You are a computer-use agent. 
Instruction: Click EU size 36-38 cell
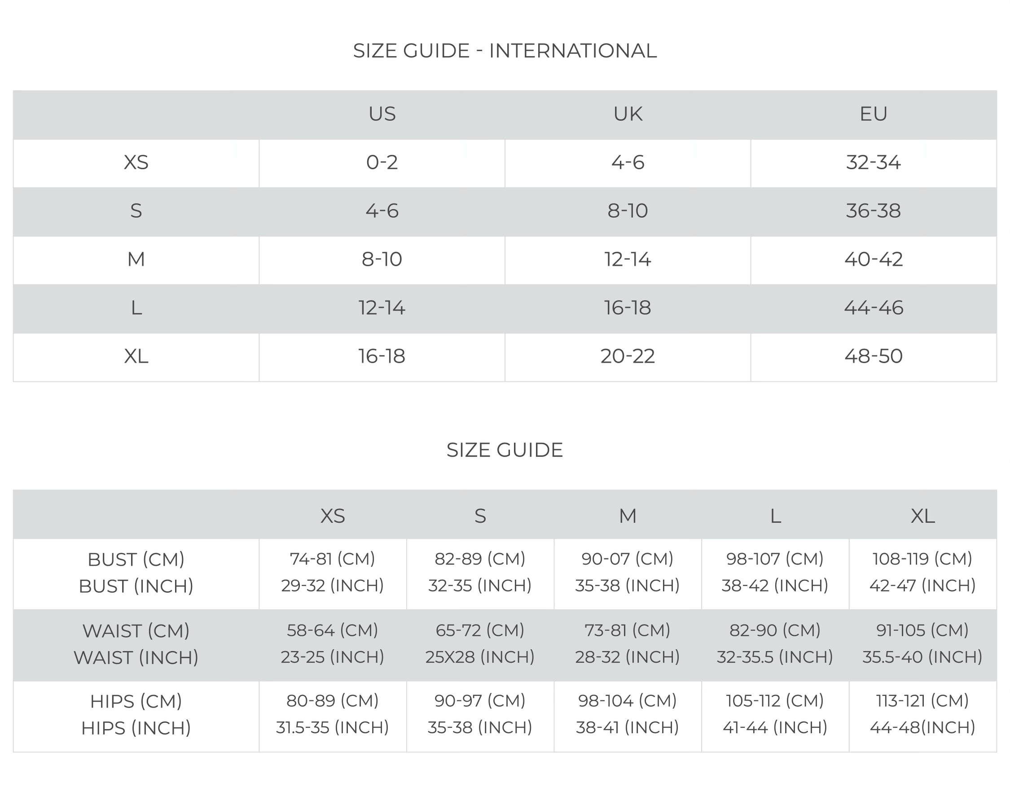873,211
